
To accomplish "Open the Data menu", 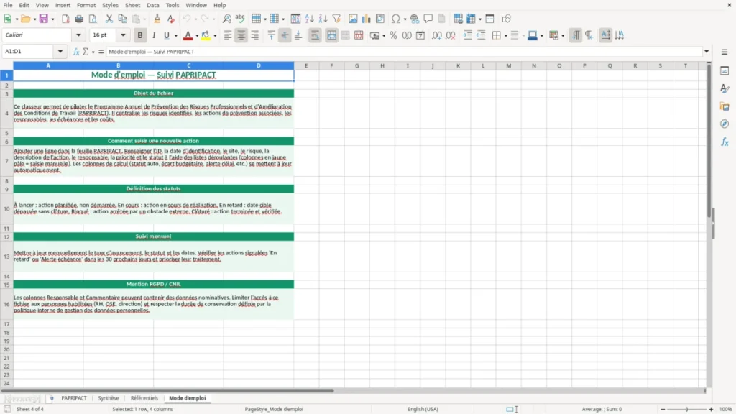I will point(152,5).
